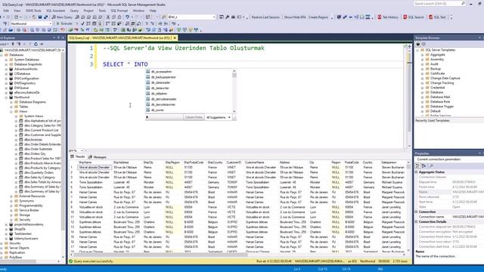
Task: Open the SQL Assistant menu
Action: pos(55,11)
